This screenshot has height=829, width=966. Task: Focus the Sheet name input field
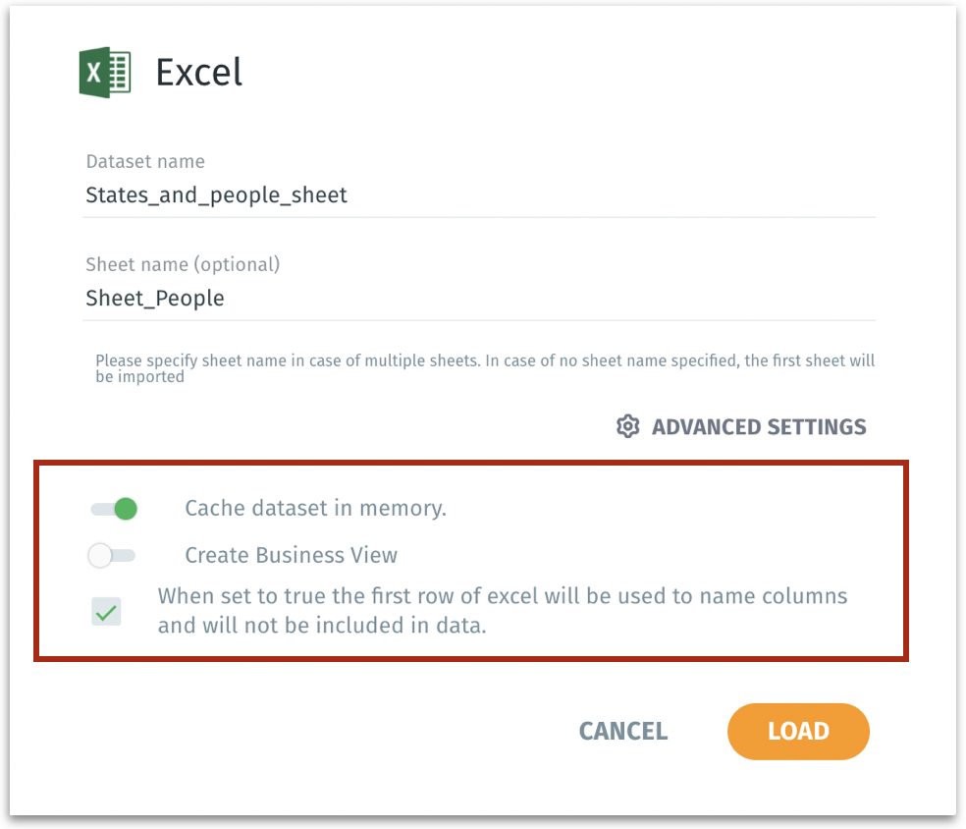coord(479,299)
